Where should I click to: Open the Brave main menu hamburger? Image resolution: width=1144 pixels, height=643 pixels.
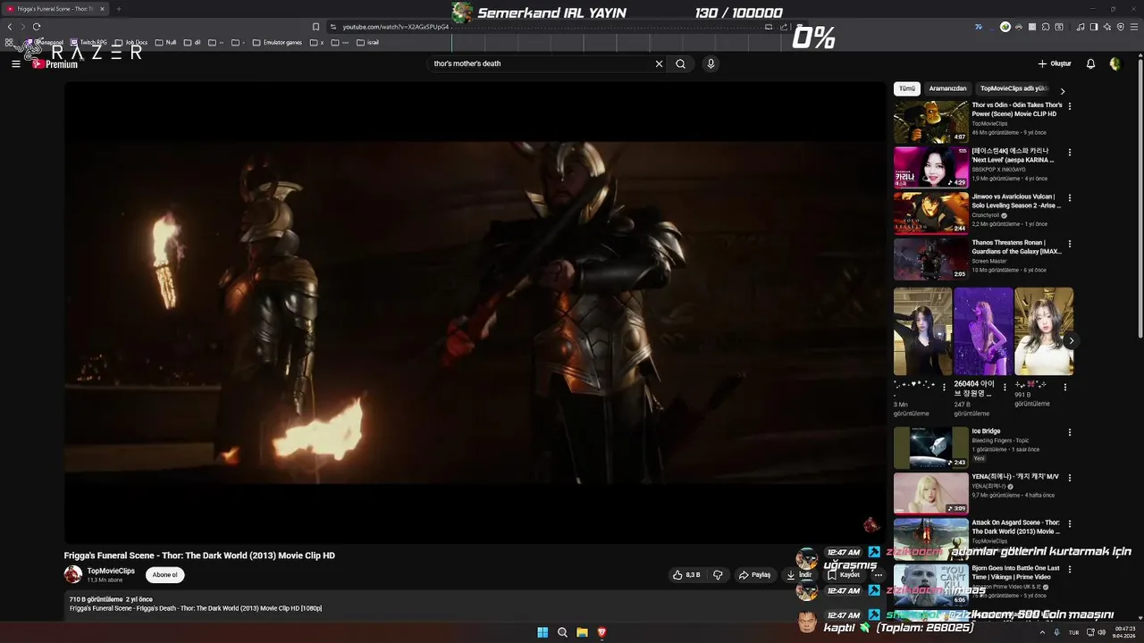pos(1135,27)
